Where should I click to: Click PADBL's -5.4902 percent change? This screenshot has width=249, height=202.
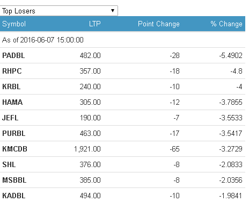pyautogui.click(x=231, y=55)
